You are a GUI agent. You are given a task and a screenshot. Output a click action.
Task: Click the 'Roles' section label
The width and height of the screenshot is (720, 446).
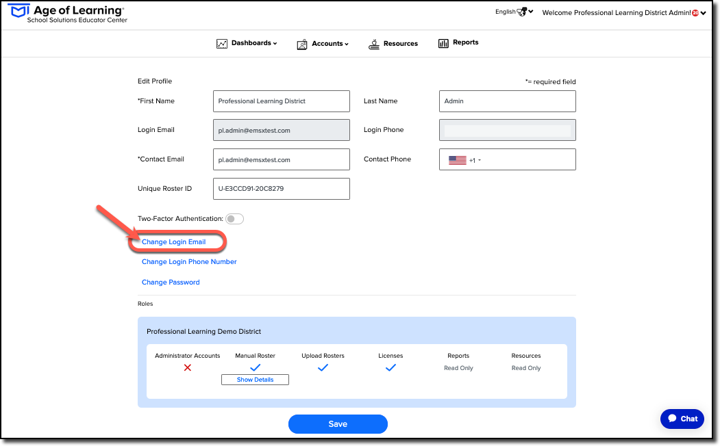pyautogui.click(x=145, y=304)
